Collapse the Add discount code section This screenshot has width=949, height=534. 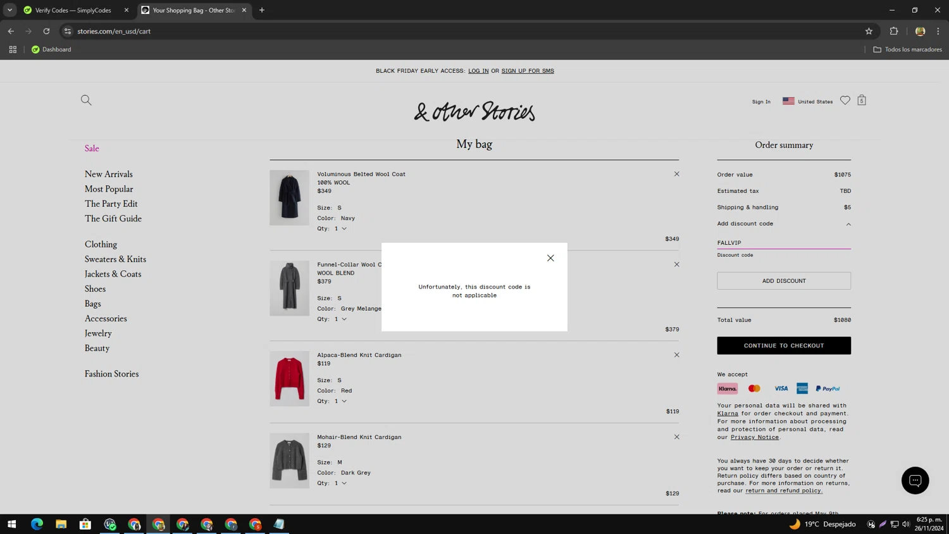click(848, 224)
